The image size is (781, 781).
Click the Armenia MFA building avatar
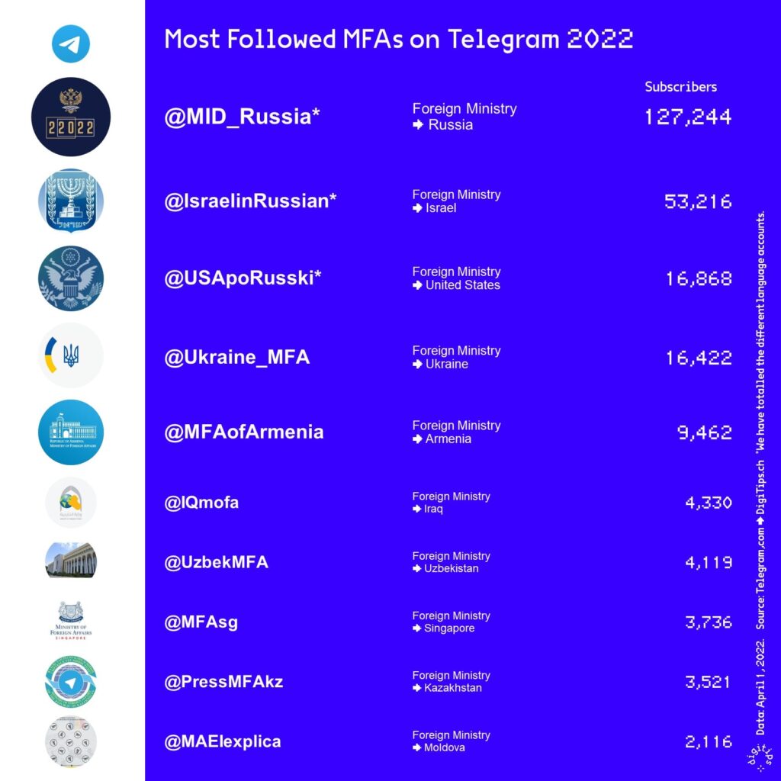click(x=71, y=432)
